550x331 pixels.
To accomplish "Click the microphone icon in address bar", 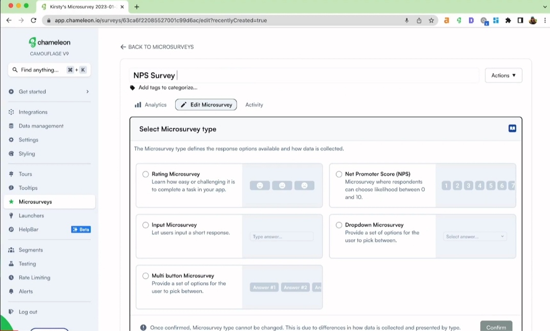I will [407, 20].
